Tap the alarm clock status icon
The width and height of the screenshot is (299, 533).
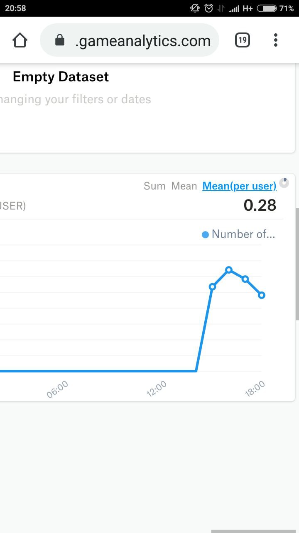coord(209,8)
